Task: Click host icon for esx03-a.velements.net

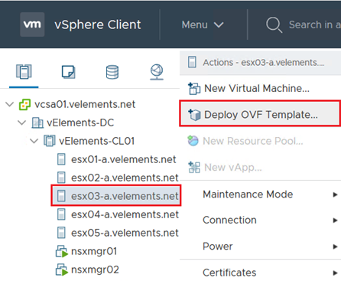Action: point(61,196)
